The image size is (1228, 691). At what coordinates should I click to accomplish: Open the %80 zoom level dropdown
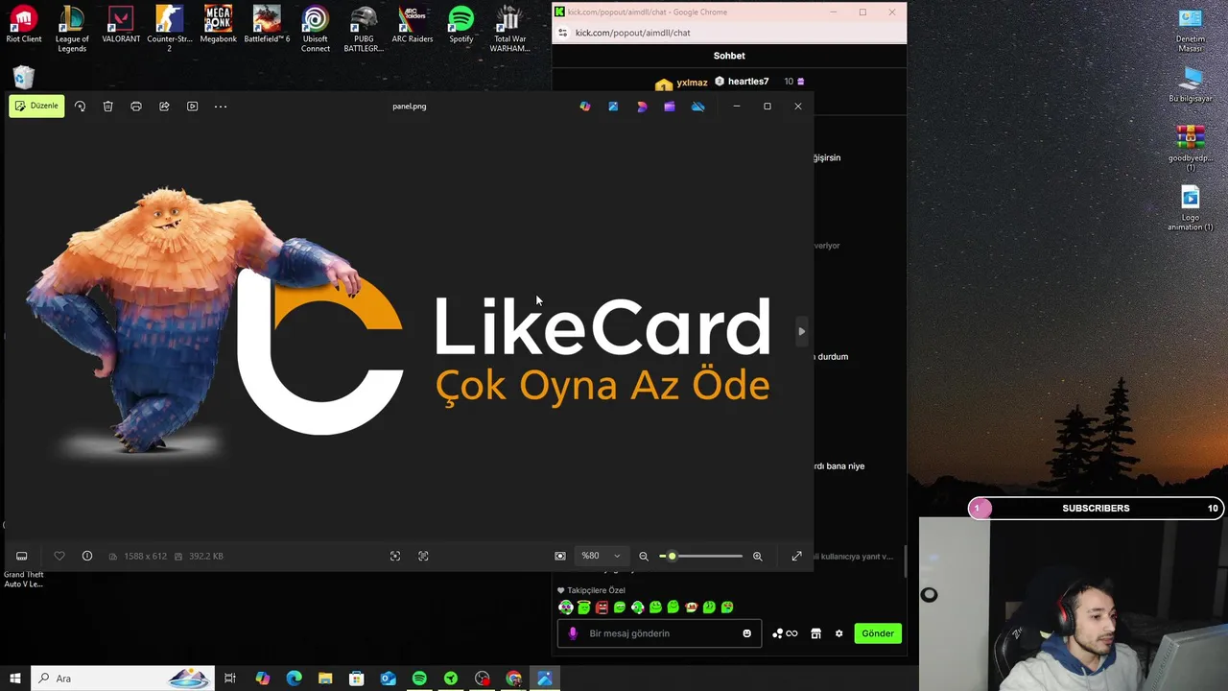pos(601,556)
